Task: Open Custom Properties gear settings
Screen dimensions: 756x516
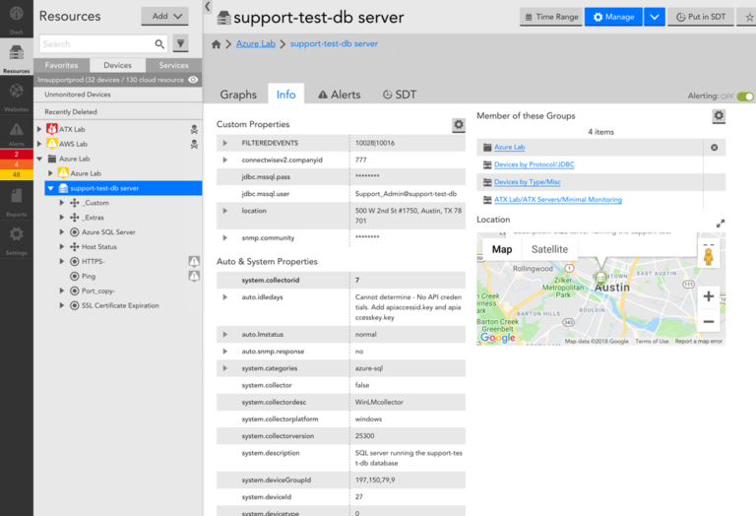Action: (x=459, y=125)
